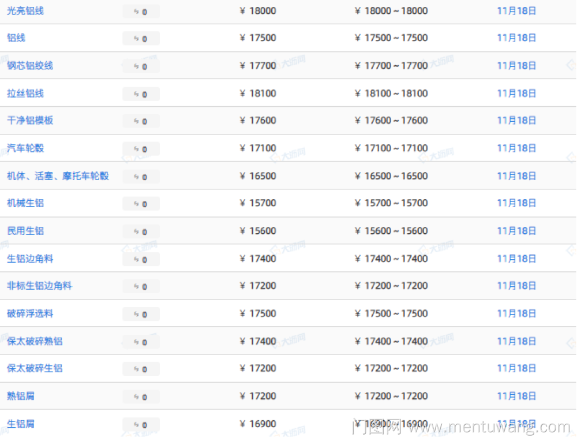This screenshot has height=441, width=577.
Task: Select the 生铝屑 product name
Action: [x=21, y=424]
